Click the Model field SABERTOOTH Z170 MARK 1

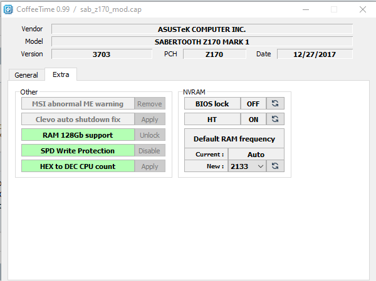(x=202, y=41)
